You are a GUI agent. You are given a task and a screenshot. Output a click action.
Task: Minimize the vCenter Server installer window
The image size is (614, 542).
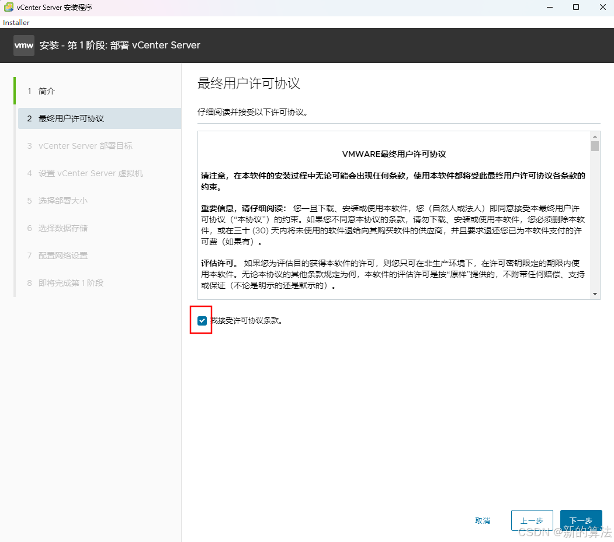coord(550,7)
